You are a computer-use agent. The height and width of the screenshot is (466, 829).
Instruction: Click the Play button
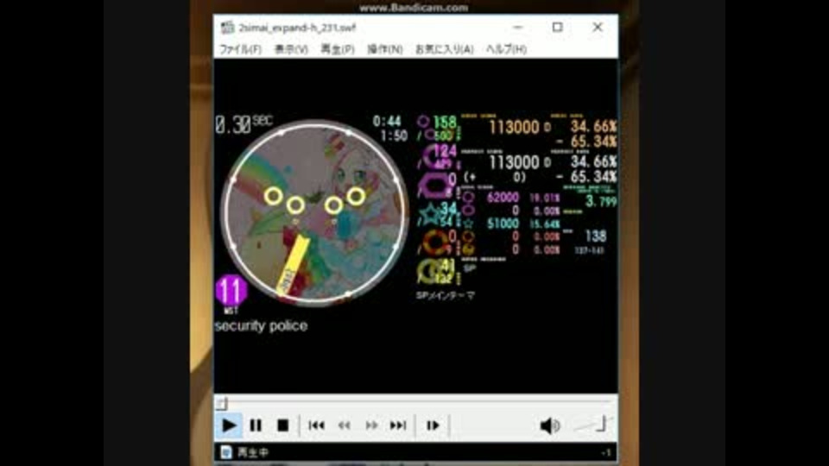click(x=228, y=425)
